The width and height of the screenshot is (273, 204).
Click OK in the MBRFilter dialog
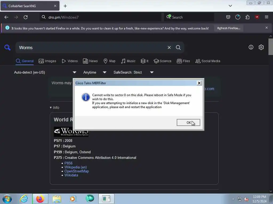[x=188, y=122]
